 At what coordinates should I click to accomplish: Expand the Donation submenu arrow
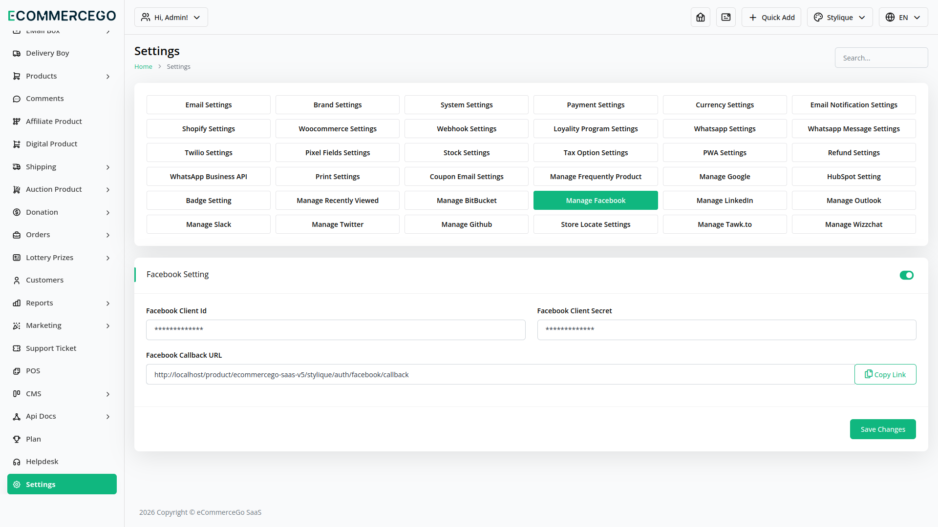click(x=108, y=212)
